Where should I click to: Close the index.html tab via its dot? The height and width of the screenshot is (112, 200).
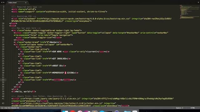coord(26,2)
